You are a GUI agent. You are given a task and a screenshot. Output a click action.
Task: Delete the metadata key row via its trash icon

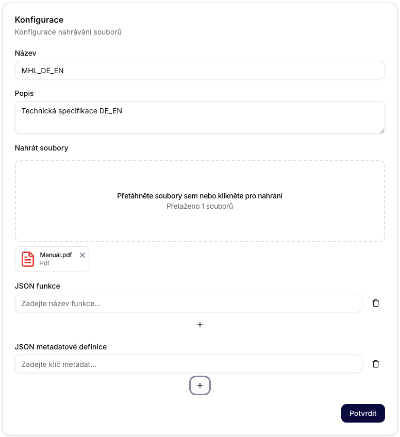coord(376,364)
